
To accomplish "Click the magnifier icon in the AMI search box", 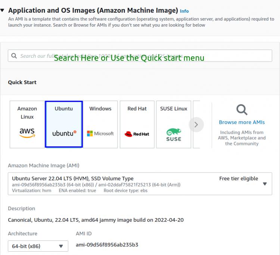I will click(x=14, y=56).
